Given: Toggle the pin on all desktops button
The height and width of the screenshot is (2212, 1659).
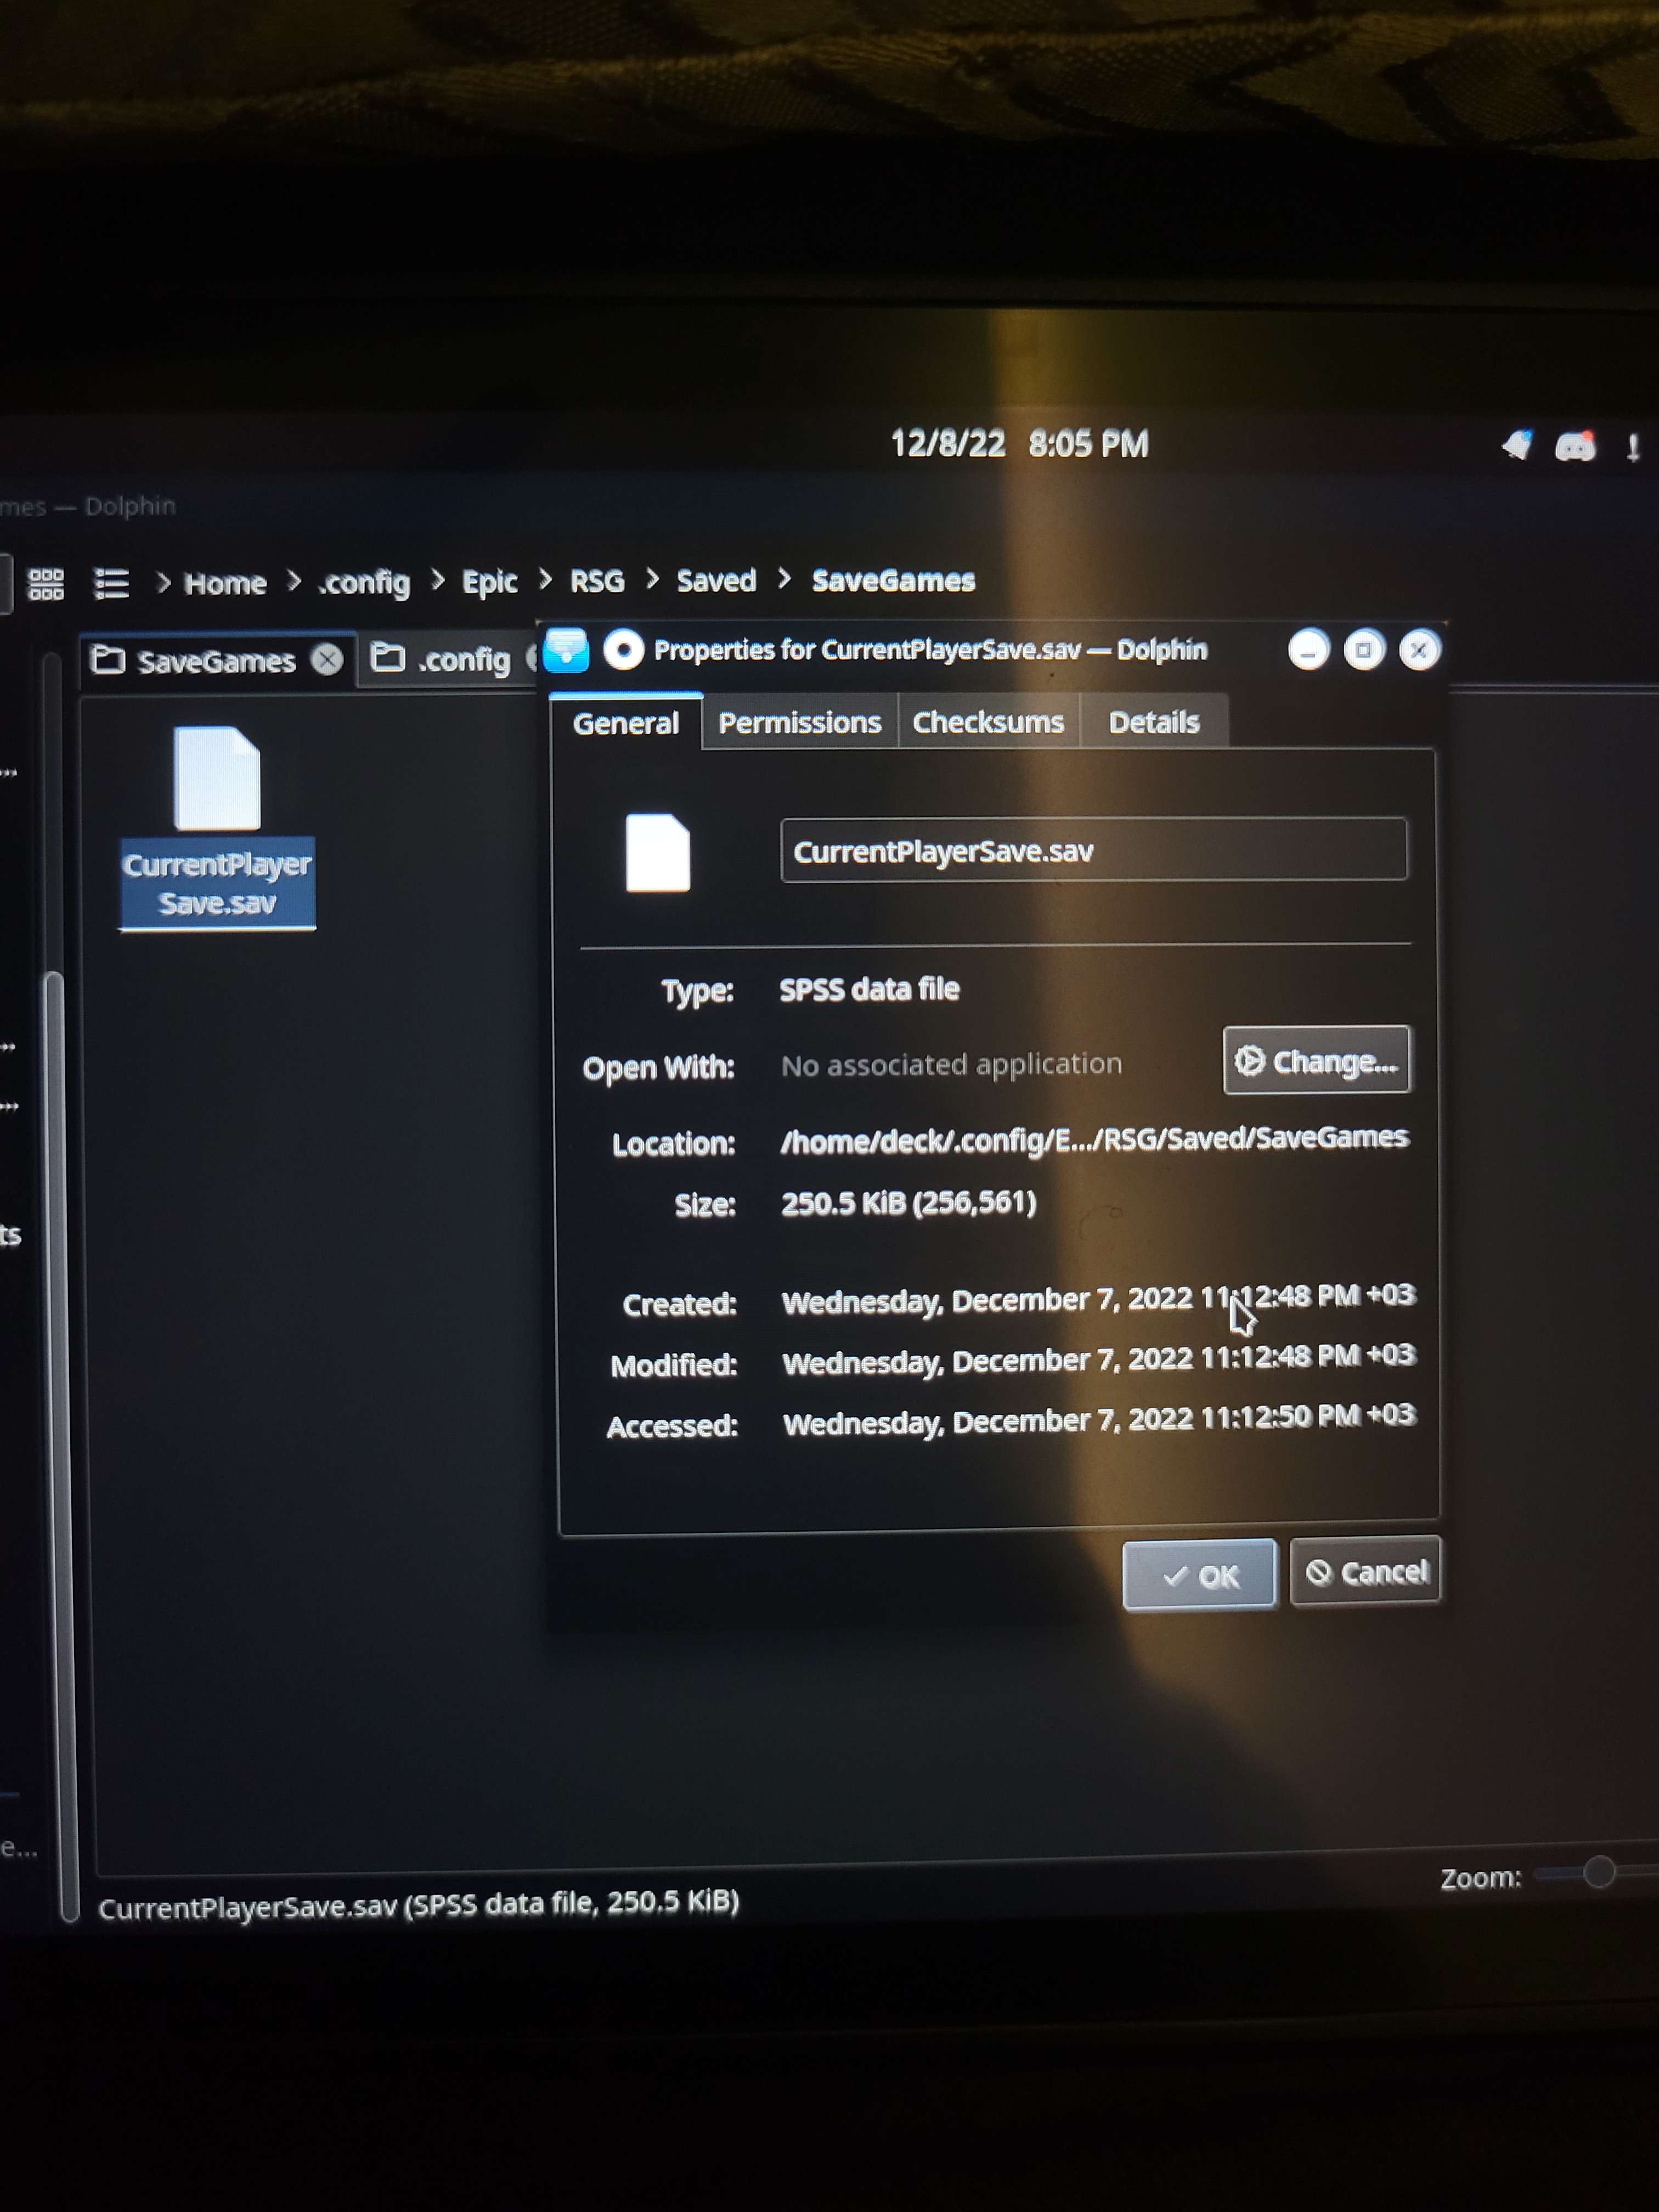Looking at the screenshot, I should tap(624, 650).
